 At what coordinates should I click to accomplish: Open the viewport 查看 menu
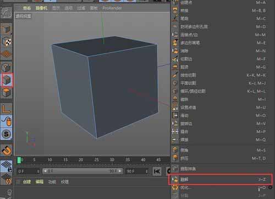(x=27, y=8)
